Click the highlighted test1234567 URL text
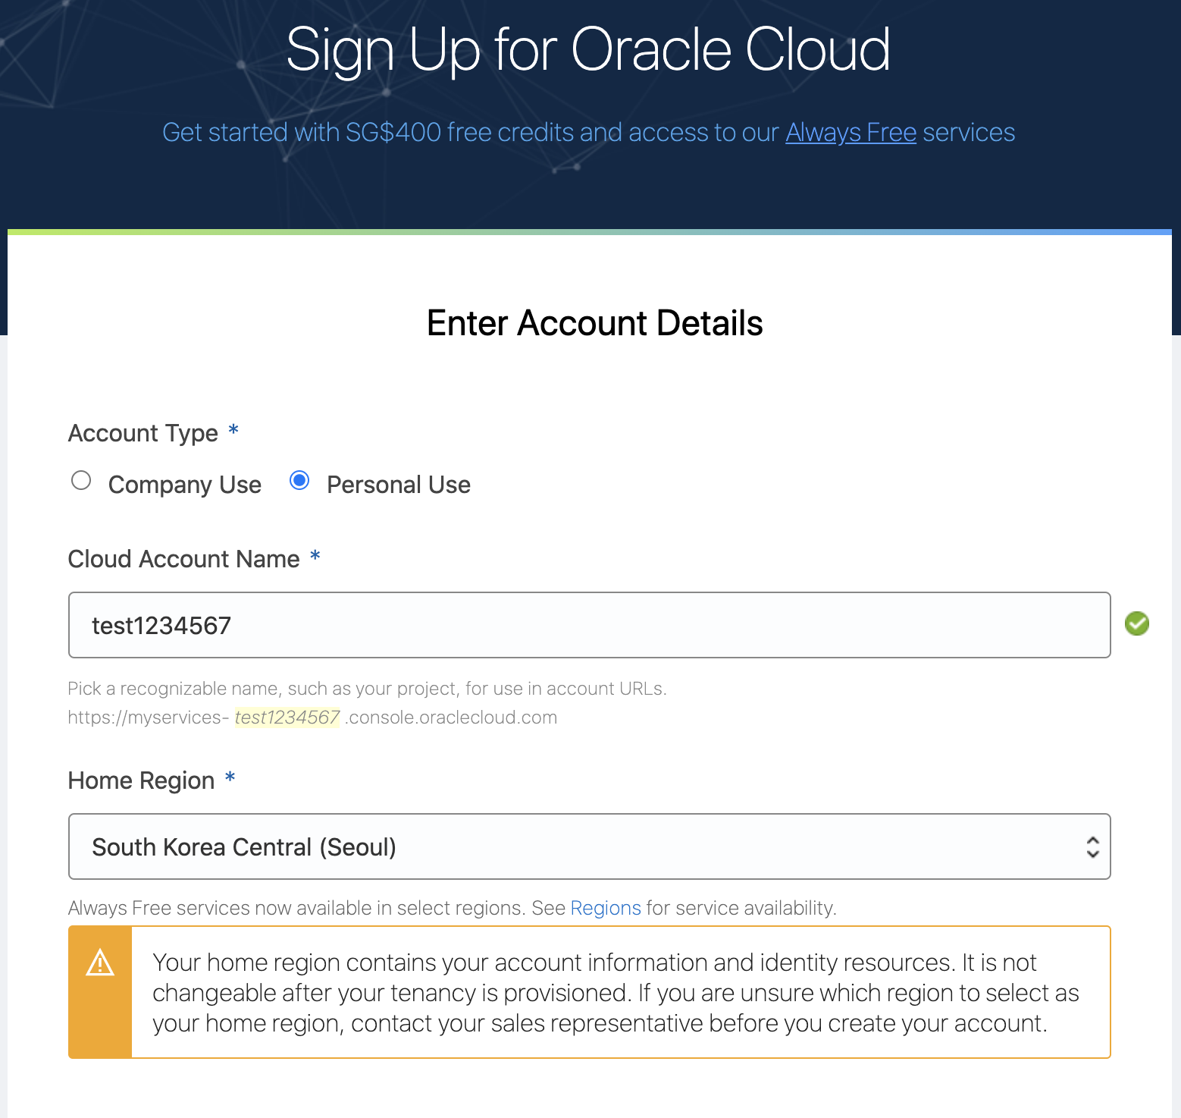The image size is (1181, 1118). pyautogui.click(x=287, y=718)
